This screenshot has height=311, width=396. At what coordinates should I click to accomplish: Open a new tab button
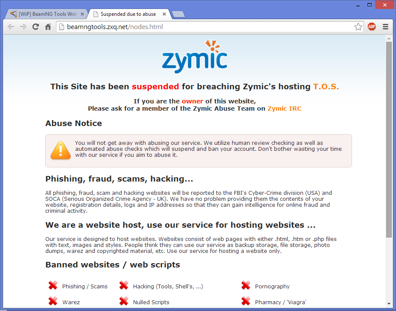178,14
